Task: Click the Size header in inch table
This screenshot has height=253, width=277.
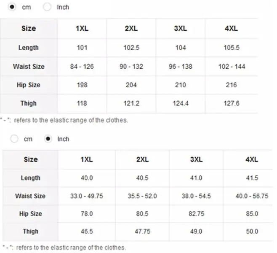Action: tap(31, 159)
